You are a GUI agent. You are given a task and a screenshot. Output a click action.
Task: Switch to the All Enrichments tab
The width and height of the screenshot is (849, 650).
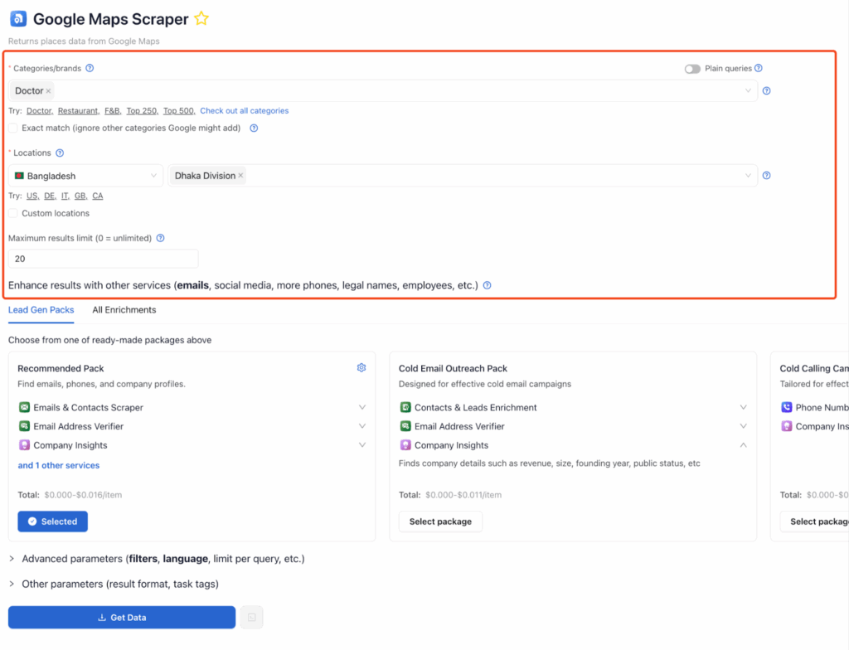pos(124,310)
